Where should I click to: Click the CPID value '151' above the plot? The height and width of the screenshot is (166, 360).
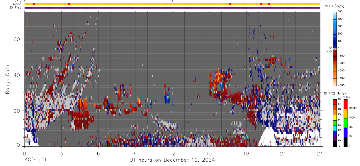click(x=172, y=1)
